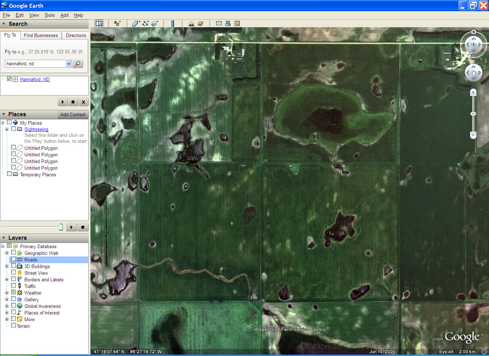The width and height of the screenshot is (489, 356).
Task: Toggle sunlight across the landscape
Action: (x=191, y=23)
